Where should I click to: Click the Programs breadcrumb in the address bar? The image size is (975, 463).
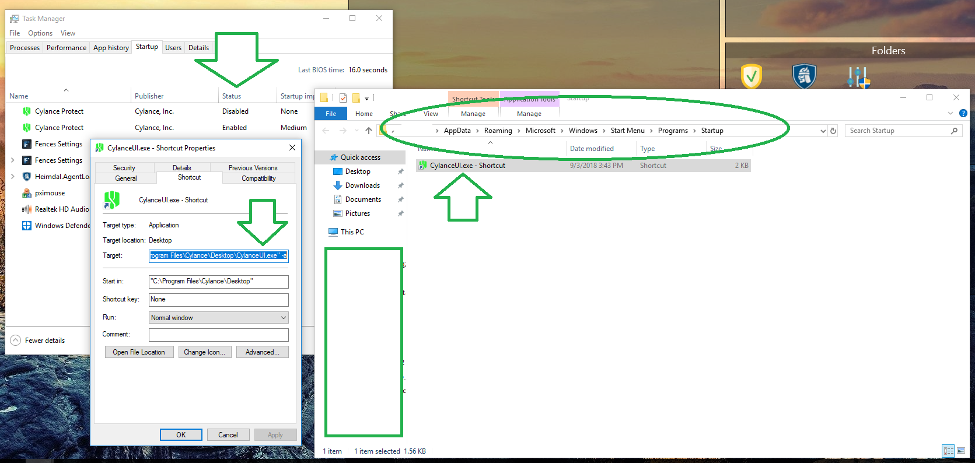[673, 131]
